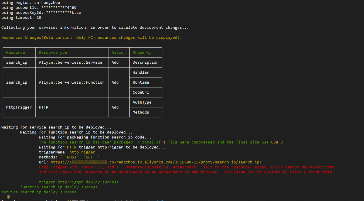Click 'Waiting for HTTP trigger httpTrigger' line
The height and width of the screenshot is (201, 364).
click(x=102, y=147)
